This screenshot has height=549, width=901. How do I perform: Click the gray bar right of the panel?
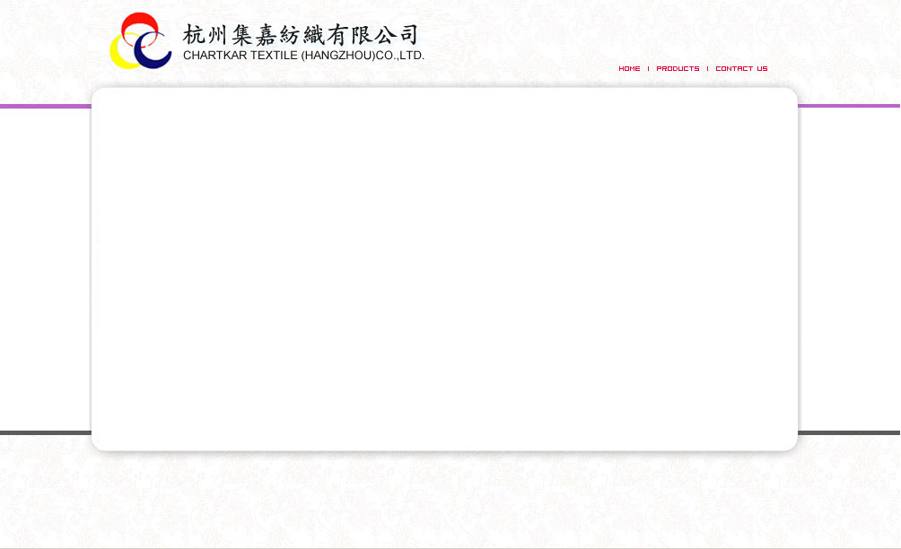click(849, 432)
